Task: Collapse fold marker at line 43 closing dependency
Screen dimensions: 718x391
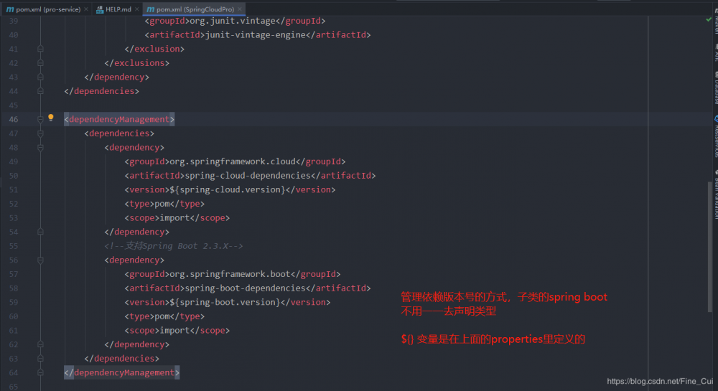Action: 40,77
